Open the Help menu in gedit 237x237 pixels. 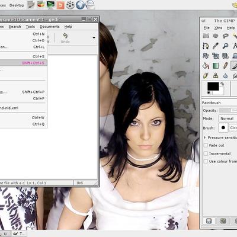(68, 27)
